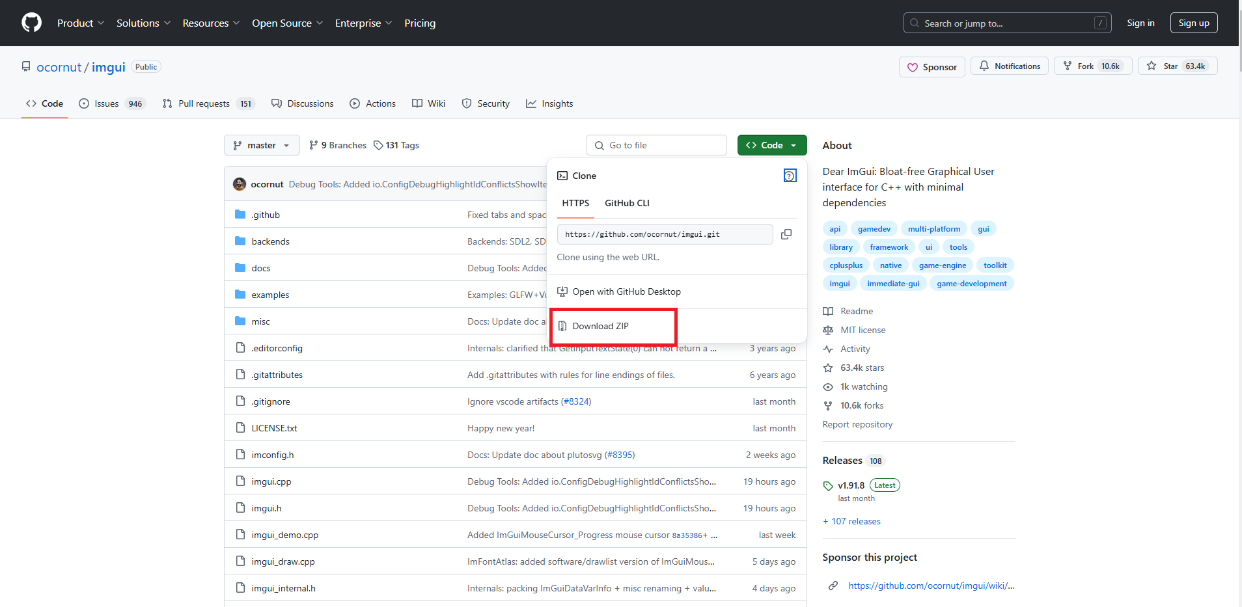Click the Sign up button
The image size is (1242, 607).
(x=1194, y=23)
